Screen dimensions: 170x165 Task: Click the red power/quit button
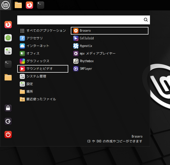(8, 135)
